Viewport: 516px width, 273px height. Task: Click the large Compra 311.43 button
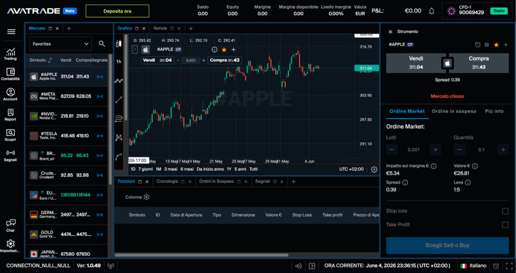(479, 63)
